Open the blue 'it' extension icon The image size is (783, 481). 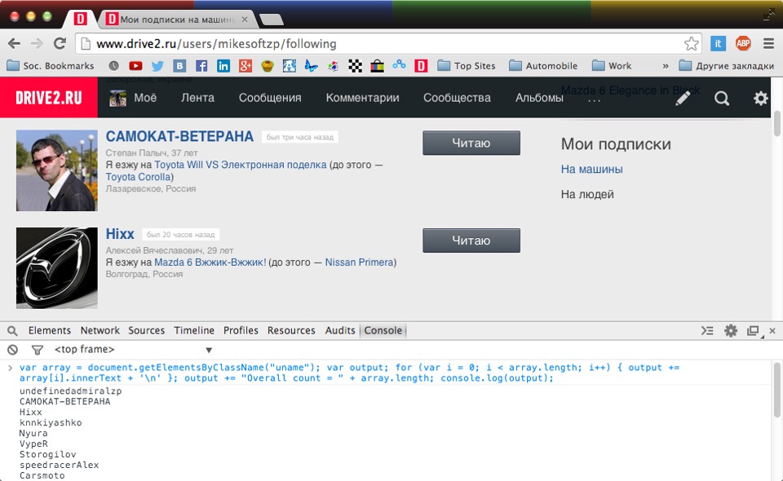coord(718,44)
